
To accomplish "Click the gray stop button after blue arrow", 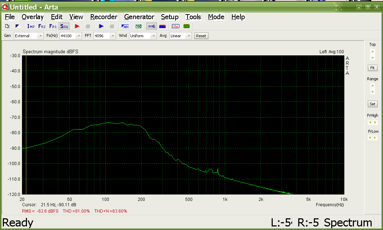I will (x=112, y=26).
